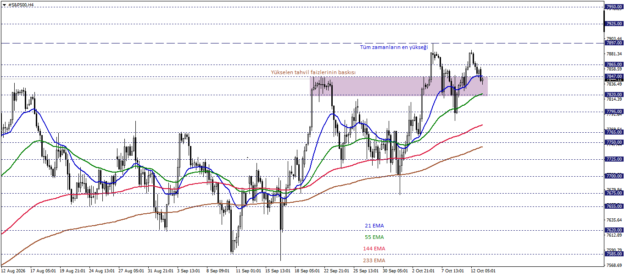This screenshot has width=625, height=276.
Task: Click the 22 Sep 21:01 time label
Action: 336,271
